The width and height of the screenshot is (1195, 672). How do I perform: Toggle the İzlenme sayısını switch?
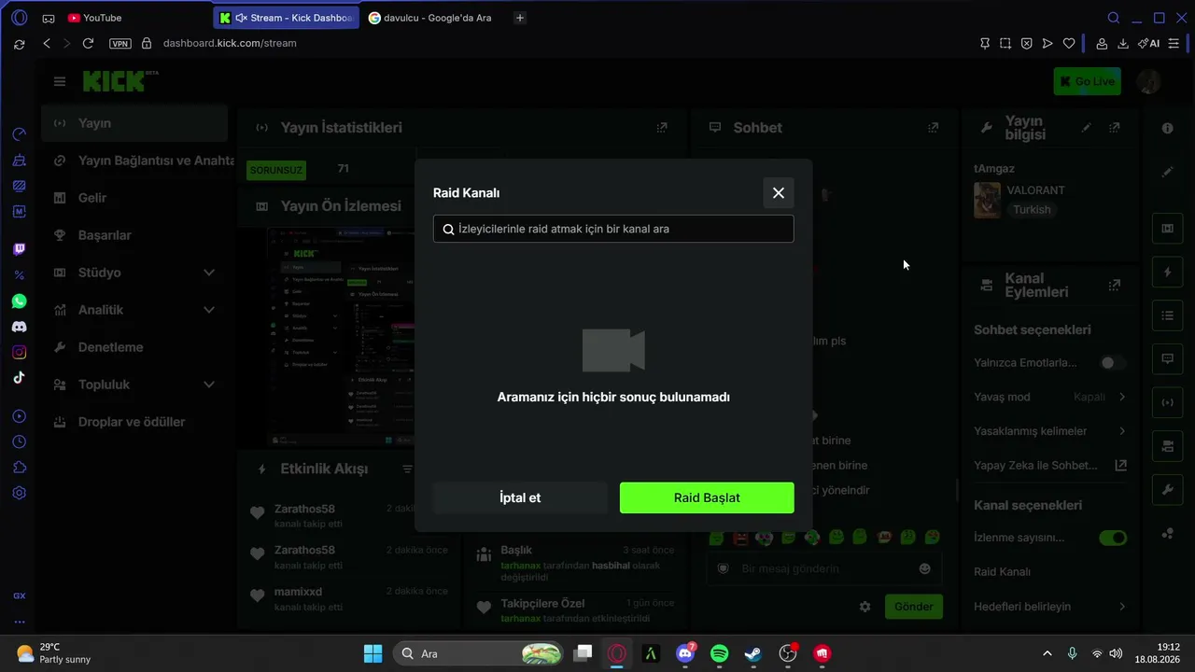[1112, 538]
